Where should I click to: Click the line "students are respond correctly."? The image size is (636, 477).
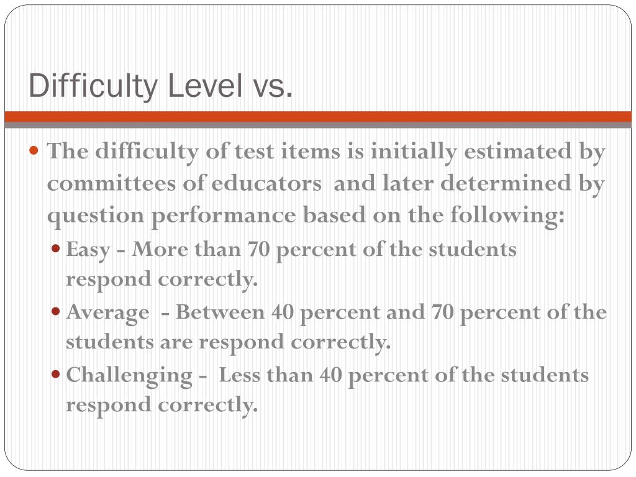point(229,342)
